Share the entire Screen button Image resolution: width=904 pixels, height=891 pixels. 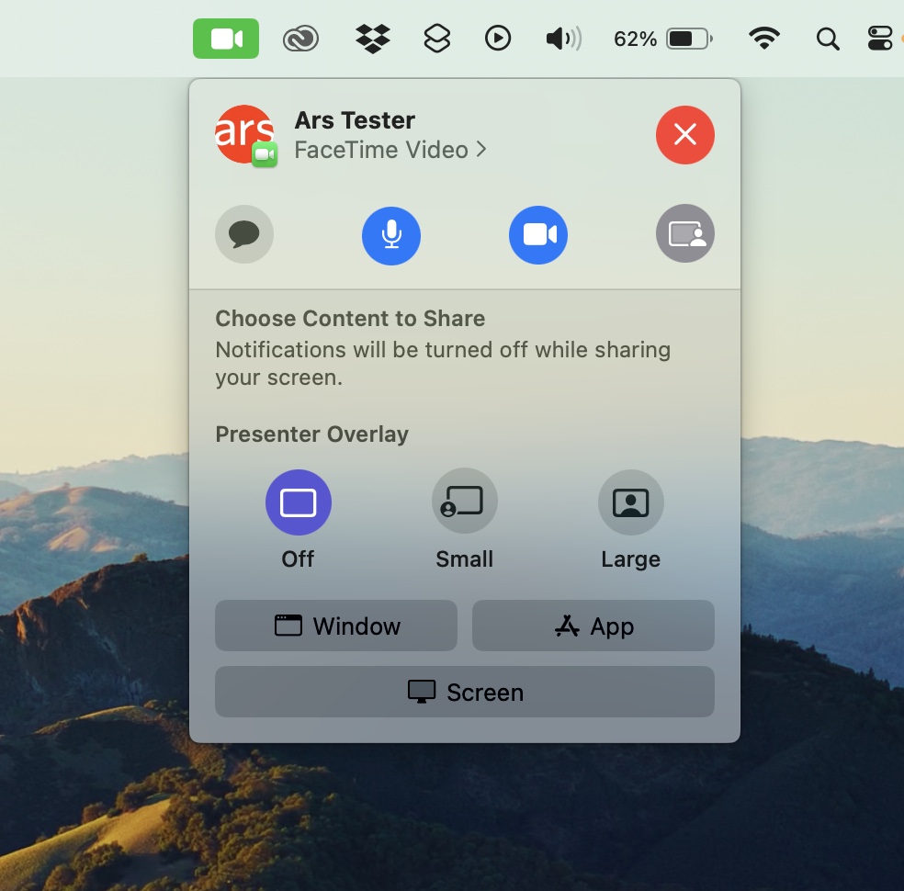(x=465, y=692)
